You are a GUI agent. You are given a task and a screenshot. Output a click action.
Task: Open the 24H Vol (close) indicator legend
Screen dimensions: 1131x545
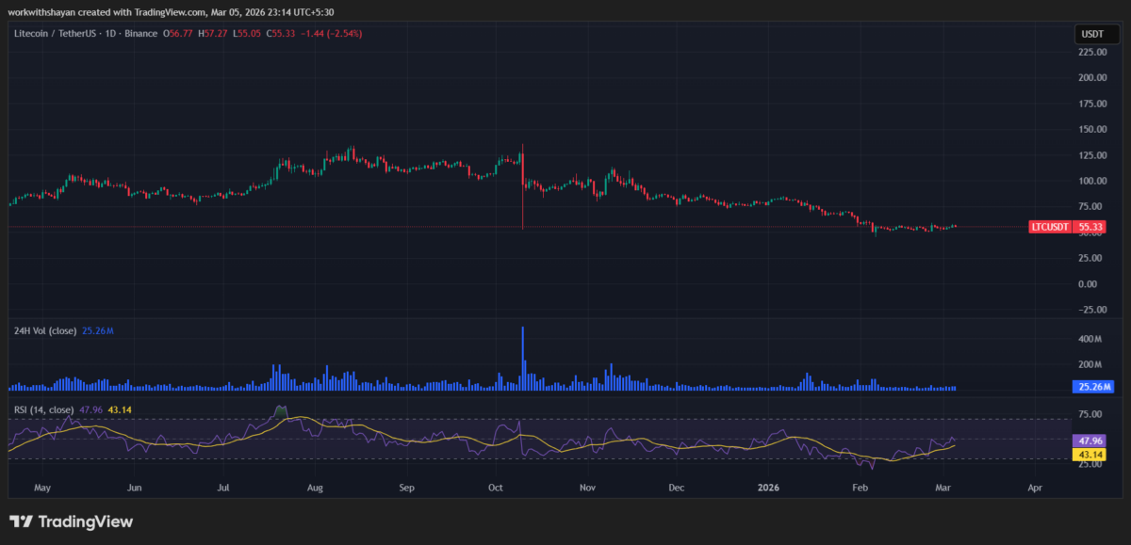[45, 330]
